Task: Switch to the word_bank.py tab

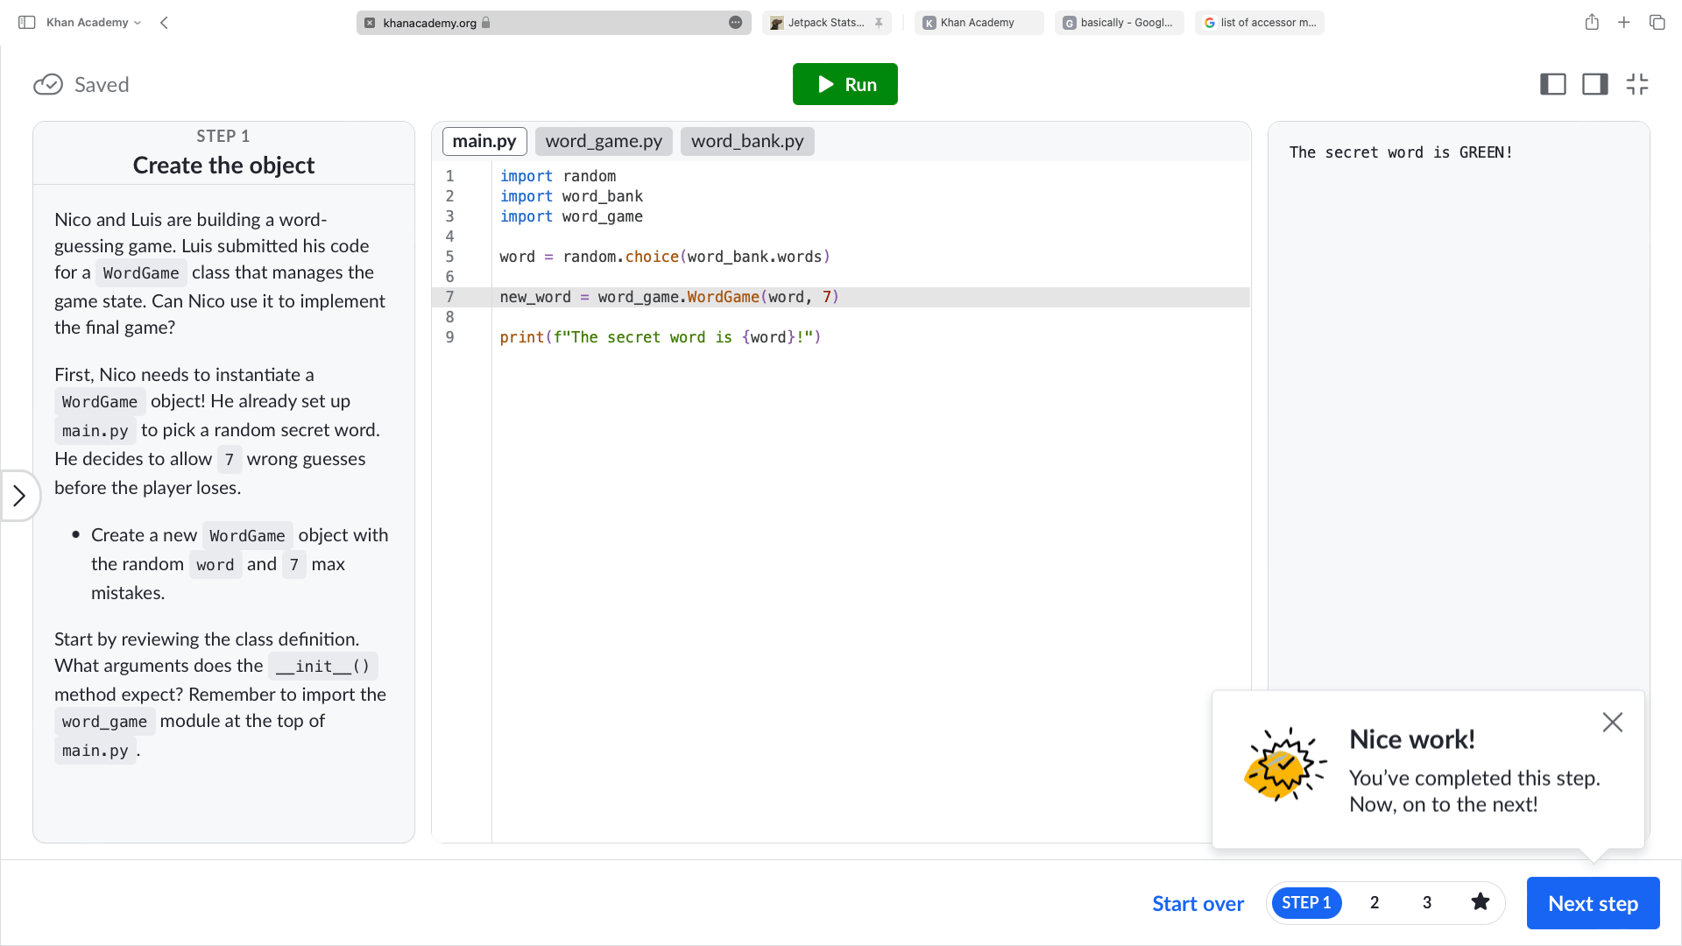Action: pyautogui.click(x=747, y=141)
